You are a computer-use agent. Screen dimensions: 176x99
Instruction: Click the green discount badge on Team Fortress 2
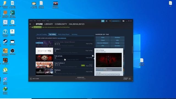point(83,65)
